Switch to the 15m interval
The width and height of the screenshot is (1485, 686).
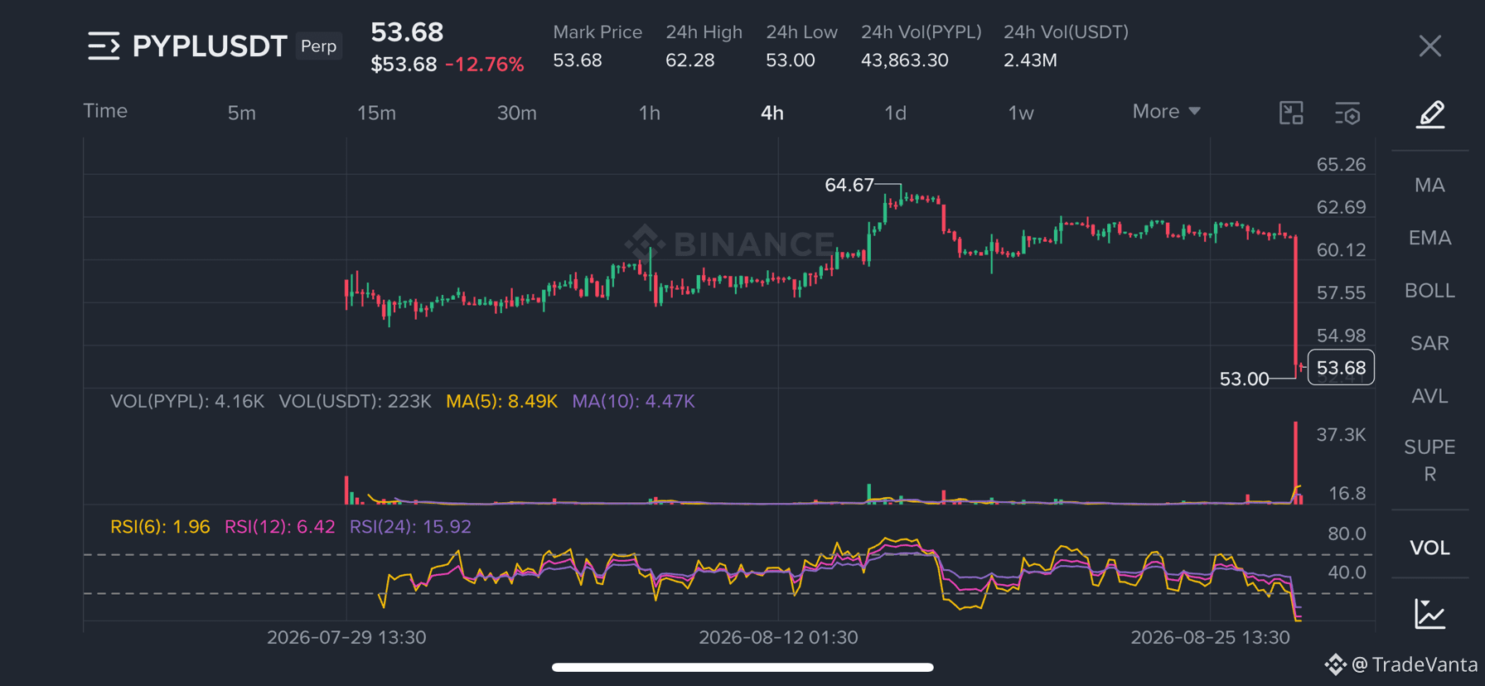(x=376, y=113)
